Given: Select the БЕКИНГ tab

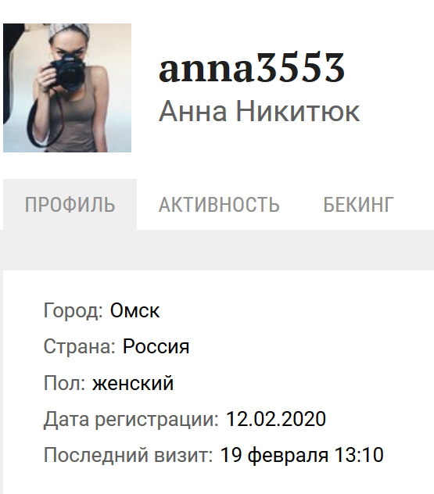Looking at the screenshot, I should [359, 205].
